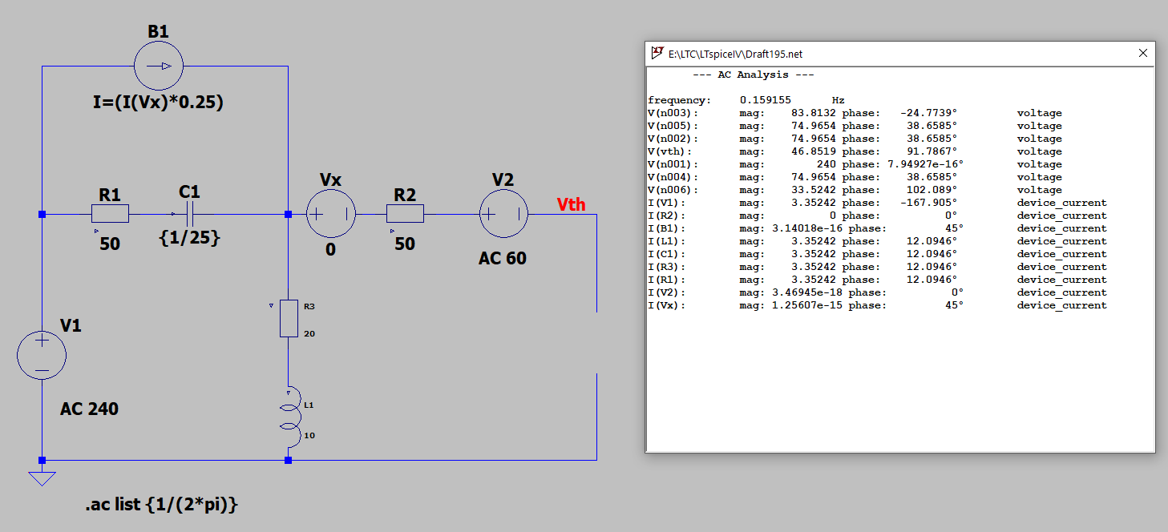Click capacitor C1 symbol
Image resolution: width=1168 pixels, height=532 pixels.
pyautogui.click(x=189, y=214)
